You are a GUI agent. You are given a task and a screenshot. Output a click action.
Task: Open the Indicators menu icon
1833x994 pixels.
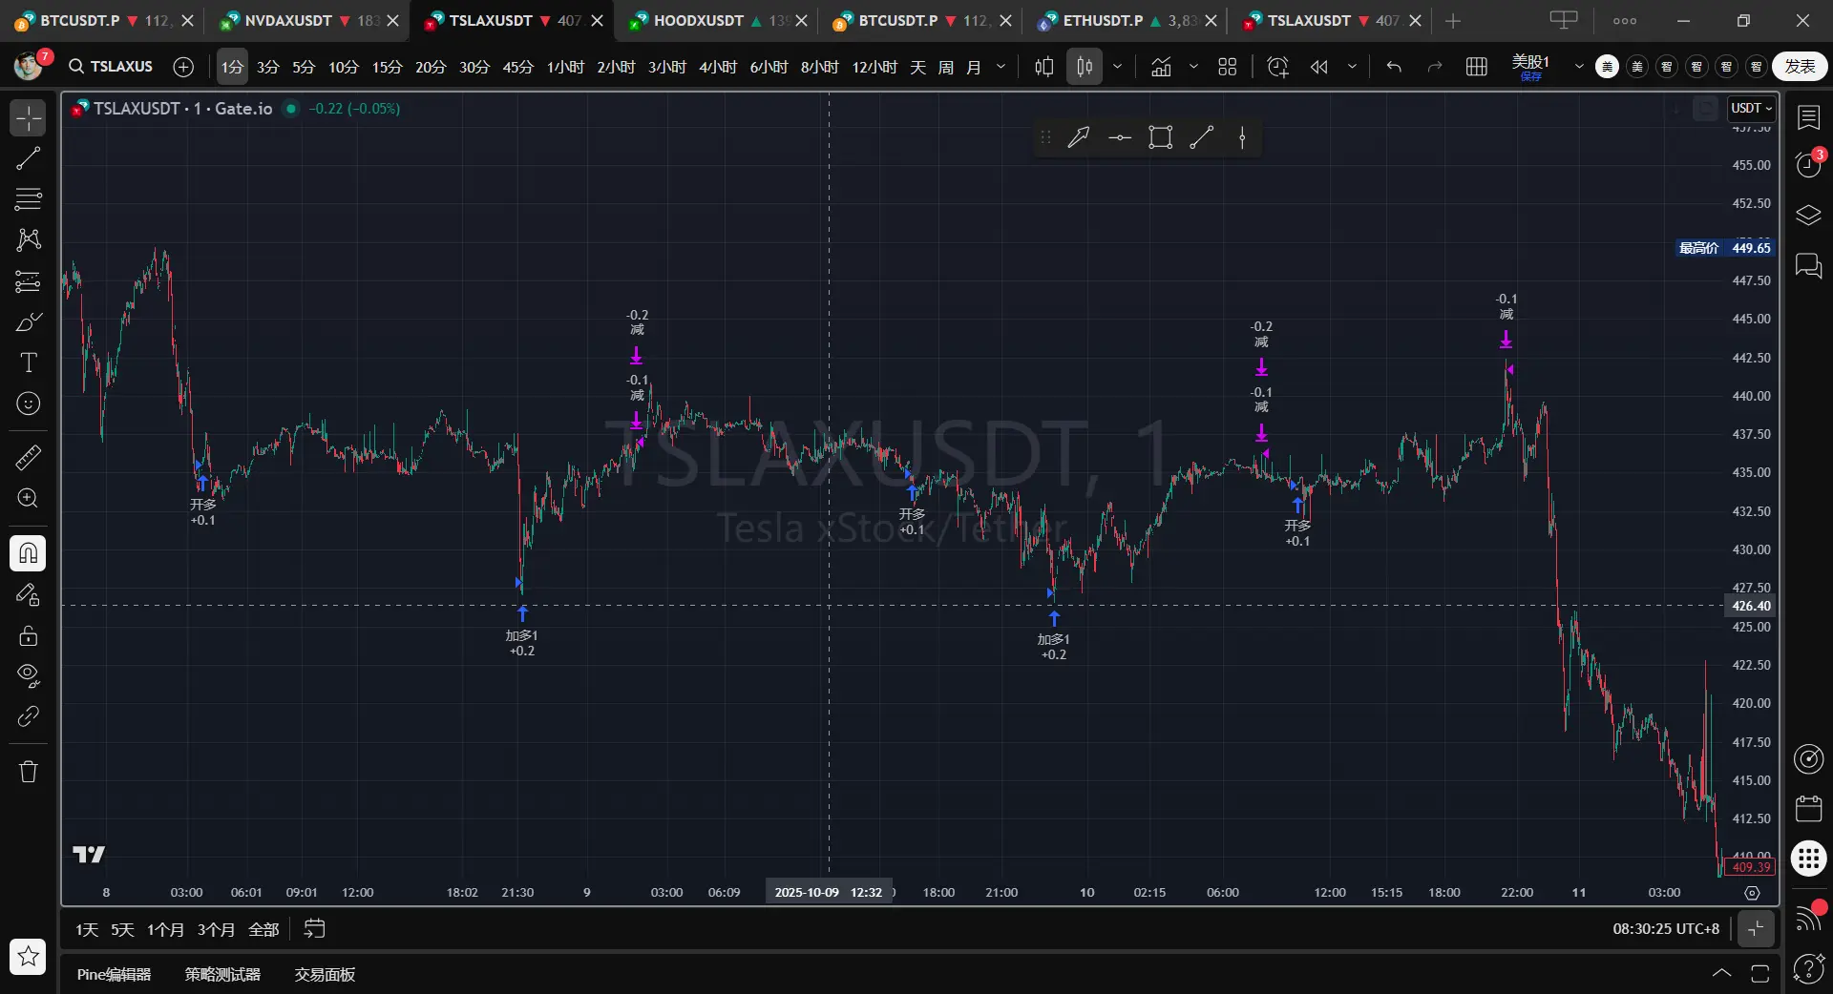(1161, 67)
